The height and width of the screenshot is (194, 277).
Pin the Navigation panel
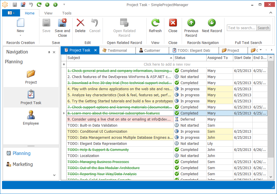pos(49,52)
